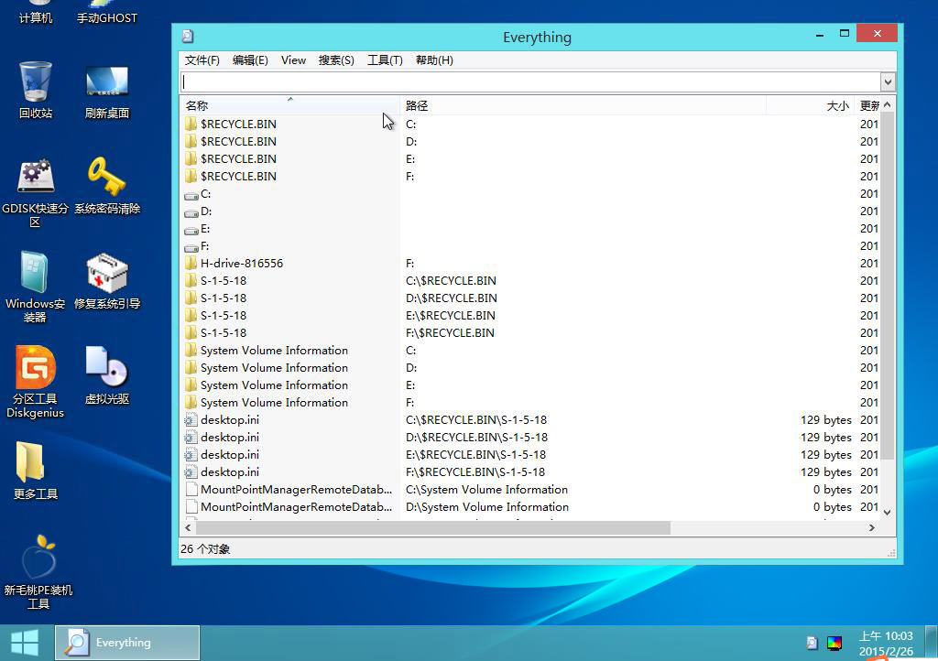Click the horizontal scrollbar left arrow
Viewport: 938px width, 661px height.
(189, 527)
